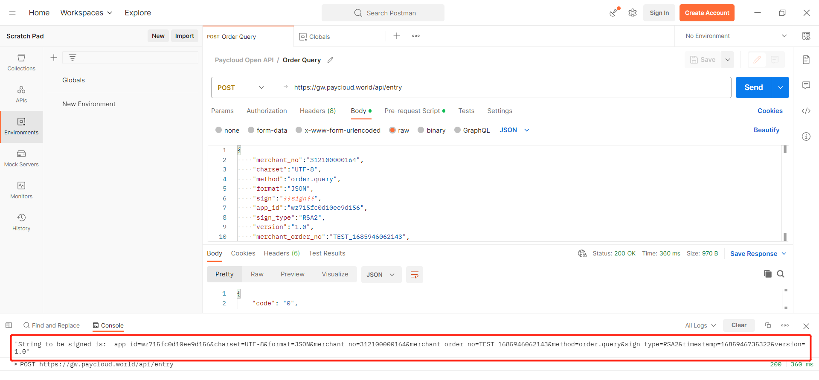Copy console logs with the copy icon

click(768, 325)
